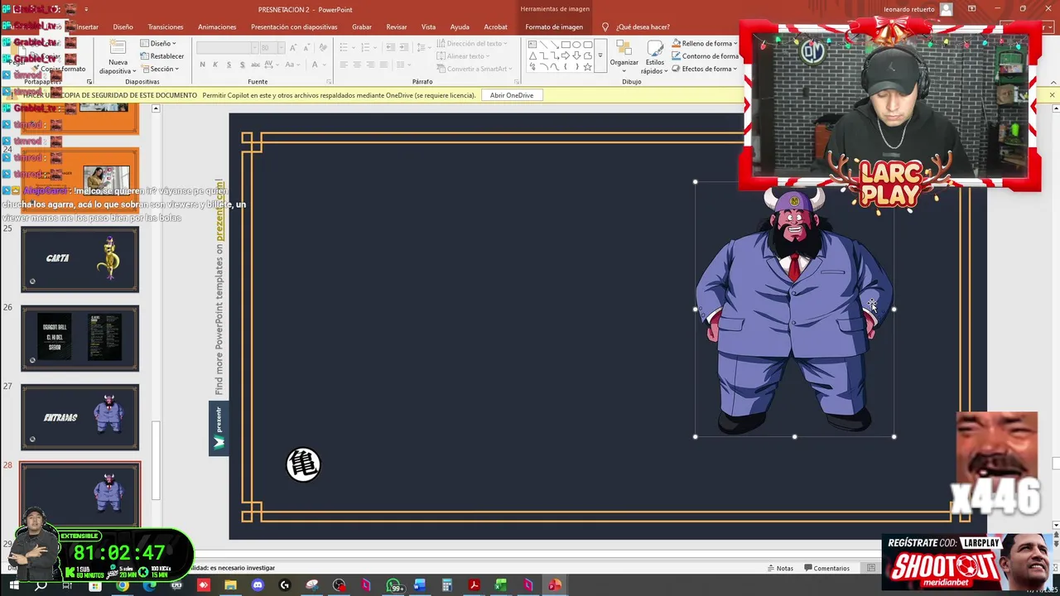Viewport: 1060px width, 596px height.
Task: Open WhatsApp from taskbar
Action: click(393, 586)
